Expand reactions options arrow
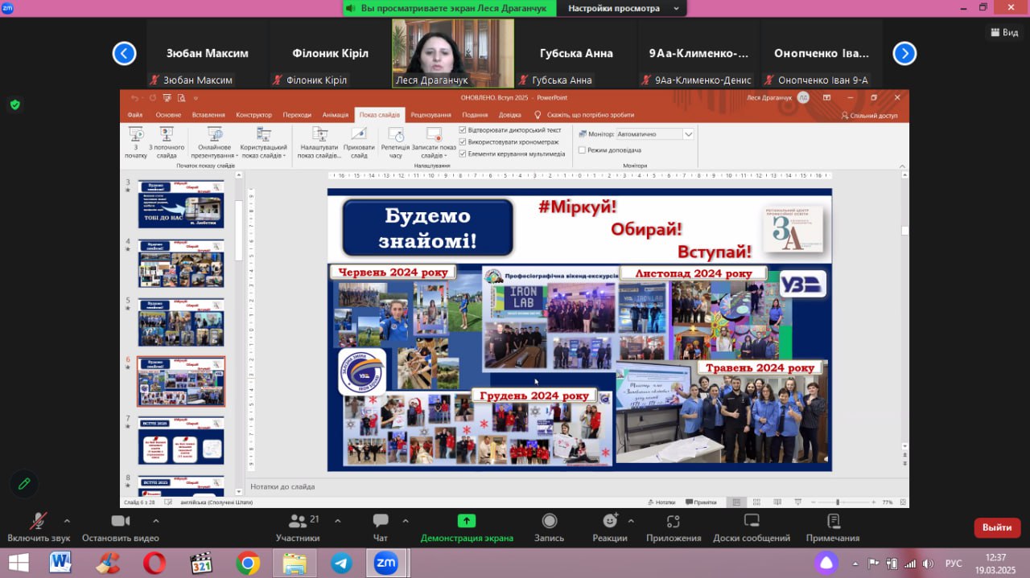Screen dimensions: 1030x578 coord(630,520)
